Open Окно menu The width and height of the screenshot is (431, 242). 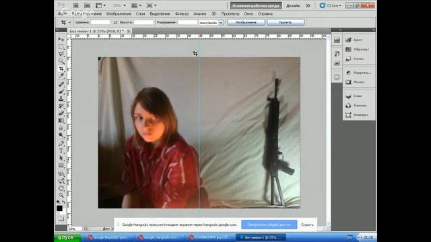(x=248, y=13)
